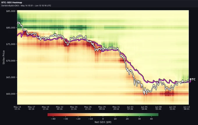Click the 30 colorbar tick label
198x125 pixels.
tap(139, 119)
